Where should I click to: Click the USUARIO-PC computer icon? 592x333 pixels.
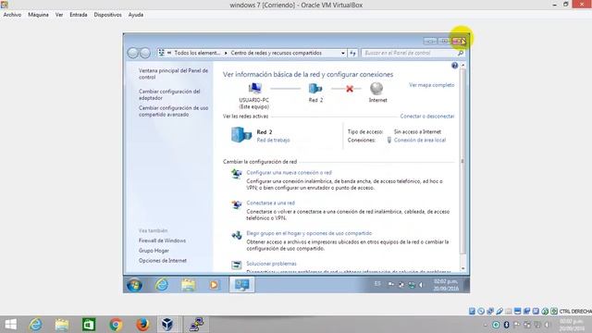pos(255,89)
